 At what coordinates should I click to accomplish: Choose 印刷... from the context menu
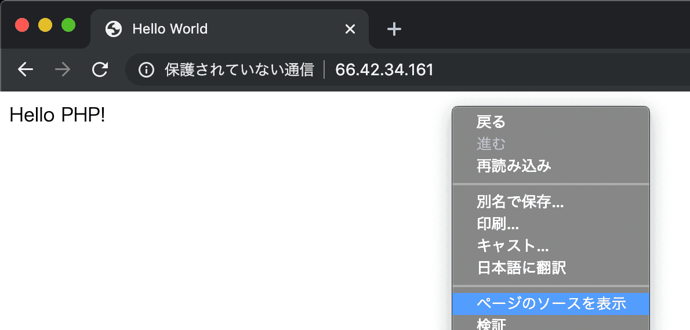[x=497, y=224]
